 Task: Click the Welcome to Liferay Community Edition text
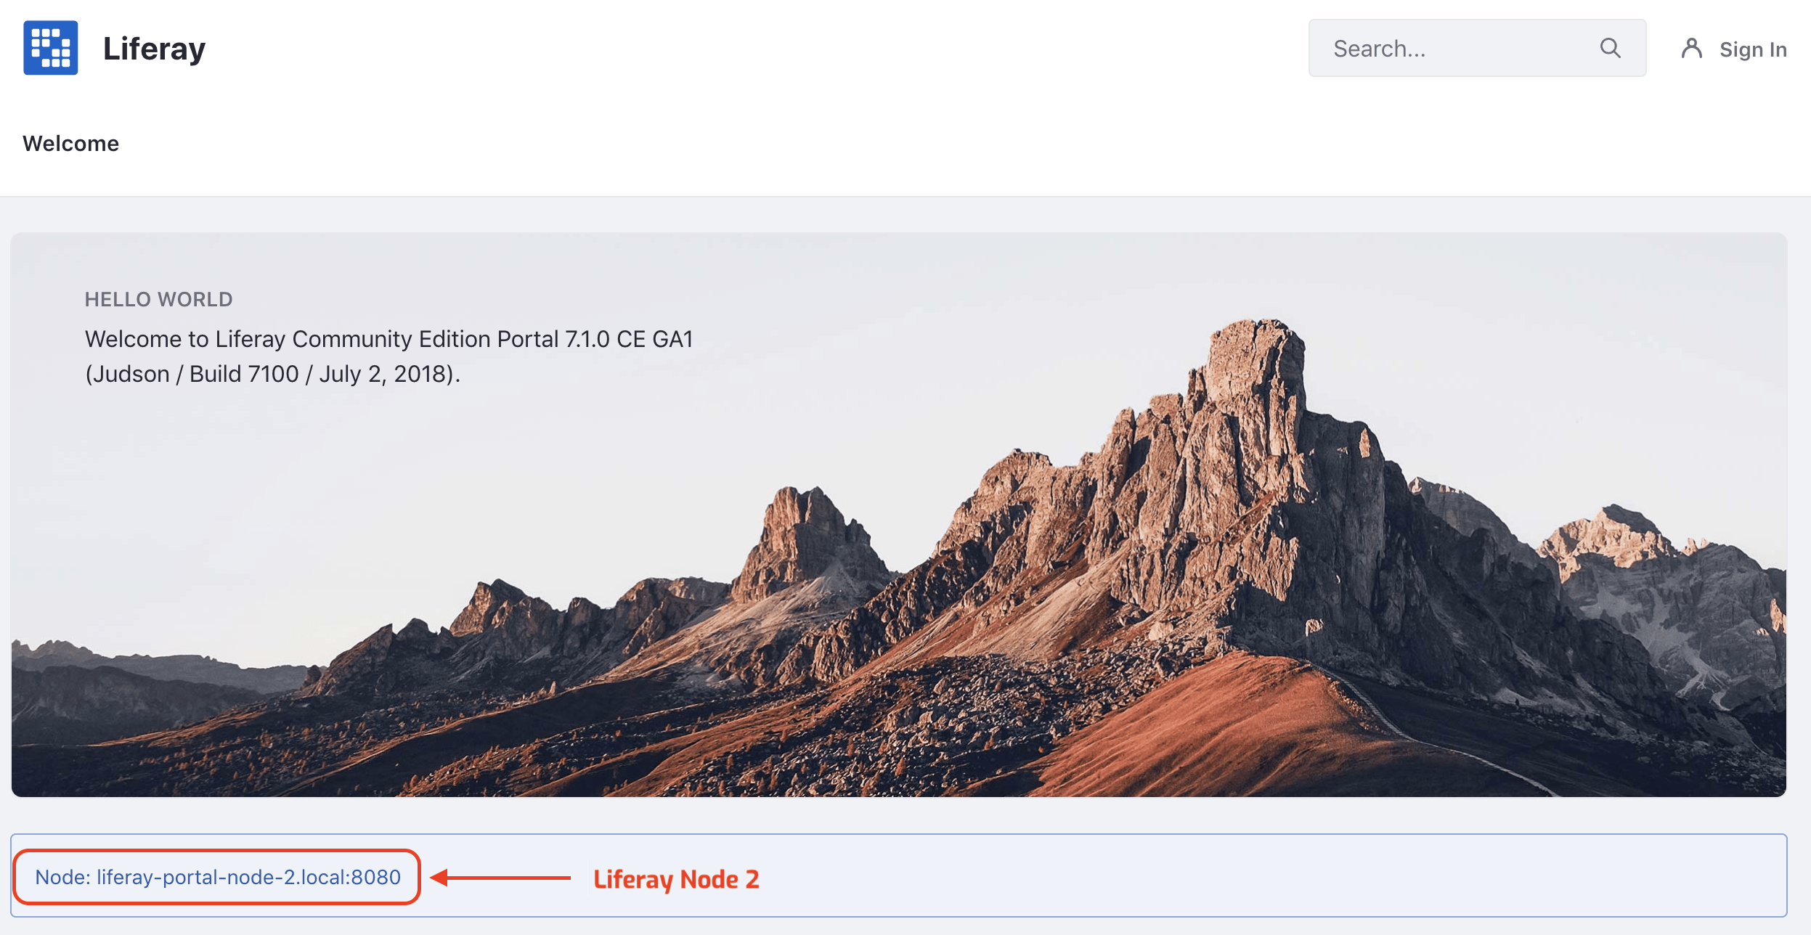pyautogui.click(x=389, y=339)
